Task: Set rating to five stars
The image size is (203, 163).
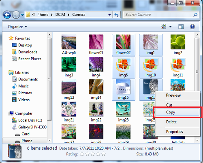Action: (104, 154)
